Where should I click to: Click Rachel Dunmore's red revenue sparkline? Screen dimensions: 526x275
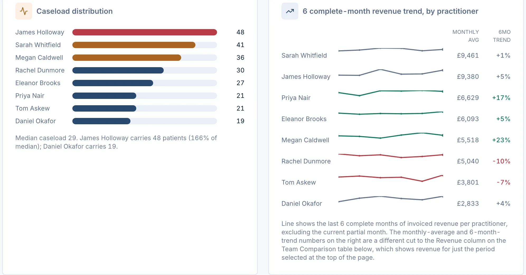pyautogui.click(x=391, y=156)
